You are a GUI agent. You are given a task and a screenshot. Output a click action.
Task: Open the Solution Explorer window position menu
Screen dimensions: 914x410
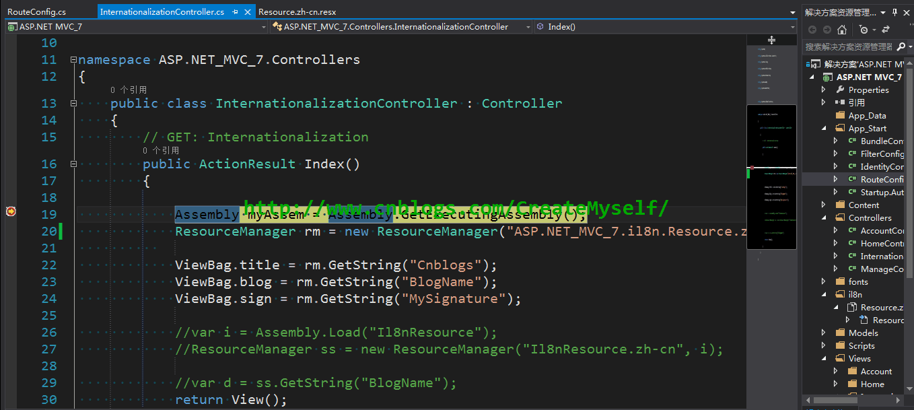(884, 12)
